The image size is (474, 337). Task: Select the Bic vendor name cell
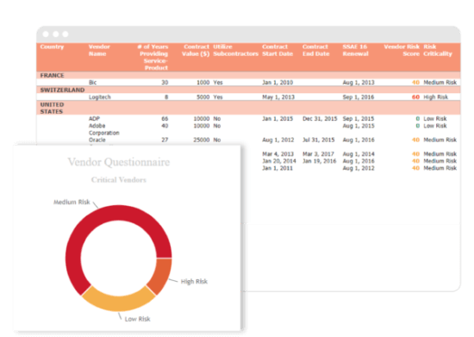92,83
